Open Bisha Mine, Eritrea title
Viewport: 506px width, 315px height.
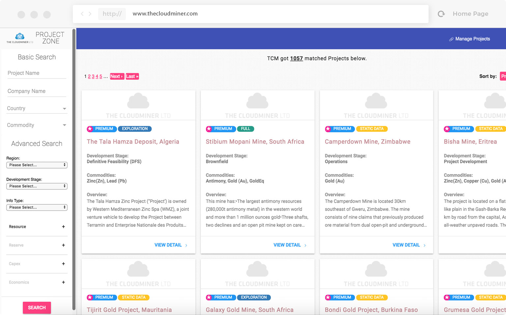point(470,142)
